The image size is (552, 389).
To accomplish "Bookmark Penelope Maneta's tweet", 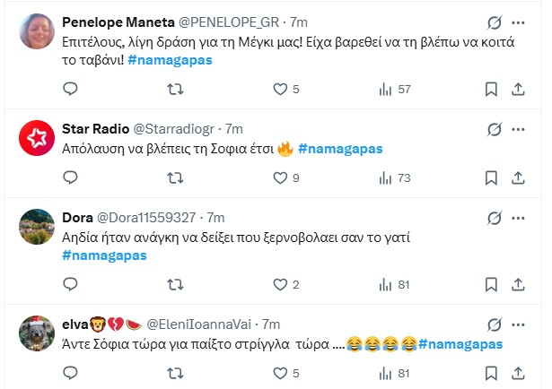I will [x=491, y=89].
